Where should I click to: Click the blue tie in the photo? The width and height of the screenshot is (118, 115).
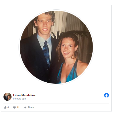click(x=46, y=53)
